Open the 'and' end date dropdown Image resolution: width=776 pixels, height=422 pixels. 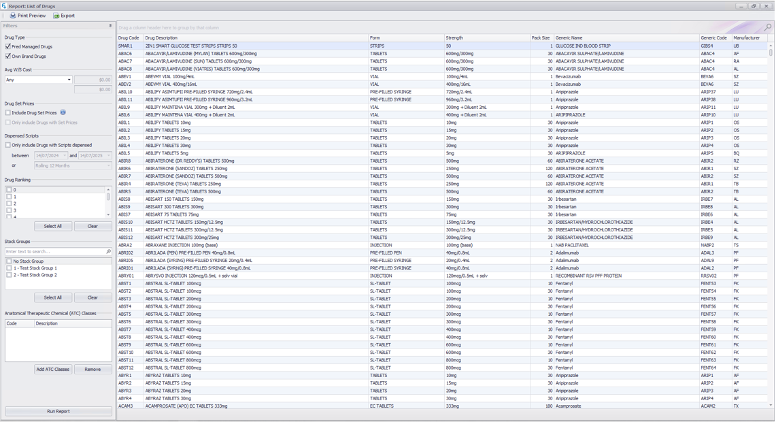(x=108, y=155)
